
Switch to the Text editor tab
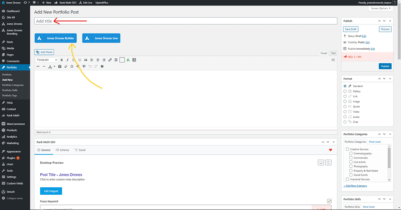333,53
